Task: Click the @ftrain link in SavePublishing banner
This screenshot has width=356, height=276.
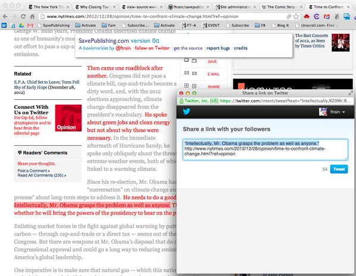Action: tap(123, 48)
